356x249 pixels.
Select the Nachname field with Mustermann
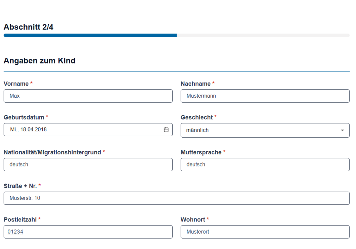point(265,96)
